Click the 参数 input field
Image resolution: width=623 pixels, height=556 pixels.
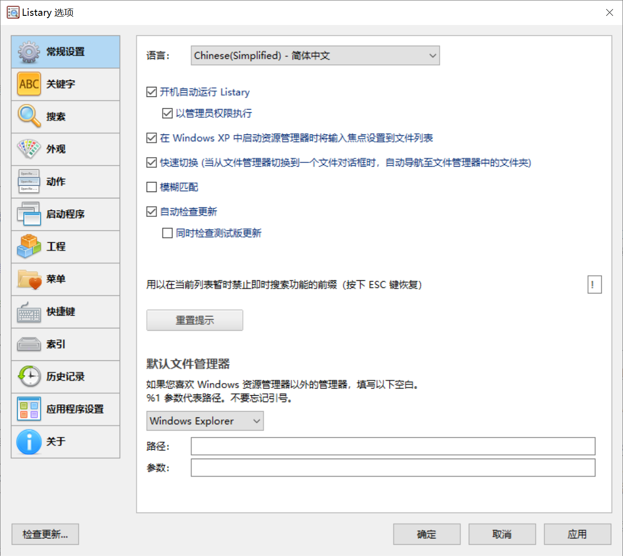(x=393, y=468)
